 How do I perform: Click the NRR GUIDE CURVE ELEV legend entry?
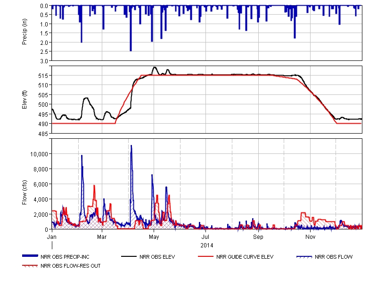click(236, 257)
